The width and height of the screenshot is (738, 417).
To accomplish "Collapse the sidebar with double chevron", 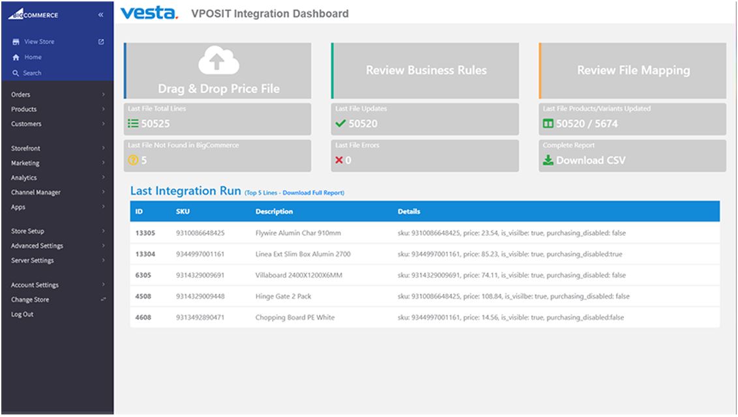I will (100, 15).
